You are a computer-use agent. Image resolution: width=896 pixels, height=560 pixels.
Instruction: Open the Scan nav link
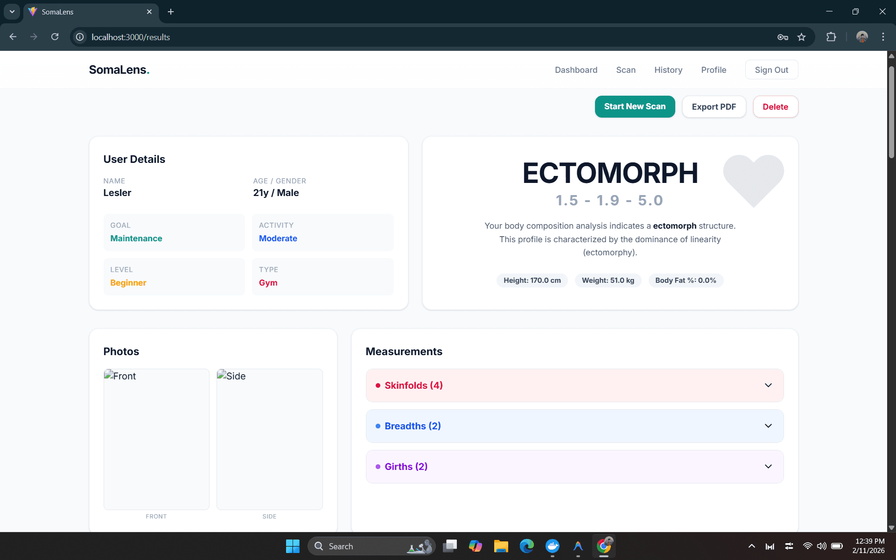pyautogui.click(x=625, y=70)
